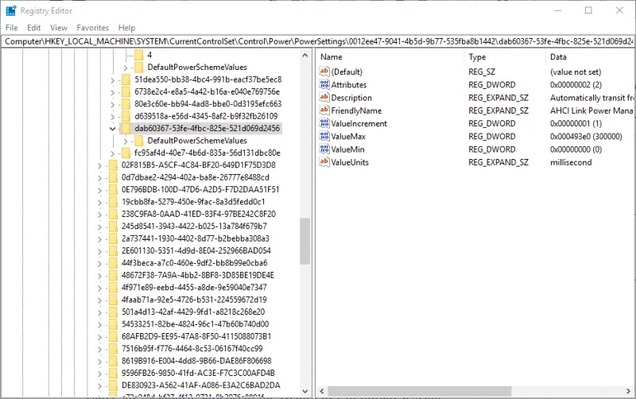The height and width of the screenshot is (399, 636).
Task: Click folder icon of fc95af4d-40e7 key
Action: pos(126,153)
